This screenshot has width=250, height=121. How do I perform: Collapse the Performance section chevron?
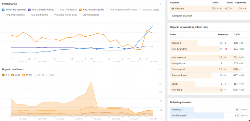[160, 4]
